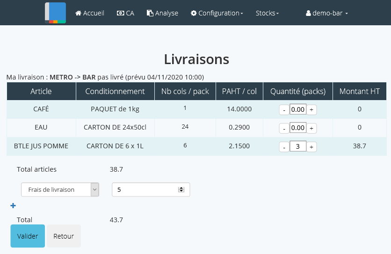The image size is (391, 254).
Task: Add a fee line with blue plus icon
Action: coord(13,206)
